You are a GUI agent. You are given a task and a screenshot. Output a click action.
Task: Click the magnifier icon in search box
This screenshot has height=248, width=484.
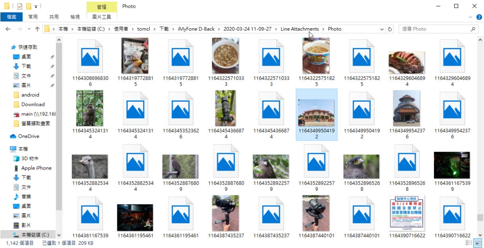click(x=473, y=29)
